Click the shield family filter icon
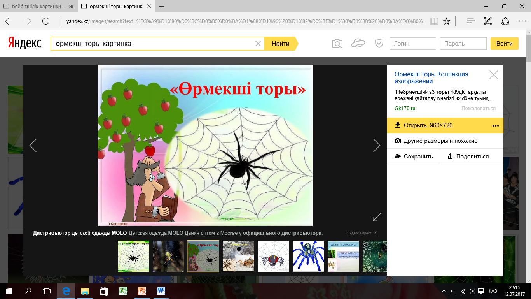 (379, 44)
